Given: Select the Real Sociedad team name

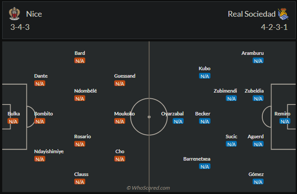Looking at the screenshot, I should 251,14.
